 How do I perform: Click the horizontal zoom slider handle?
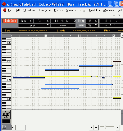pyautogui.click(x=105, y=127)
